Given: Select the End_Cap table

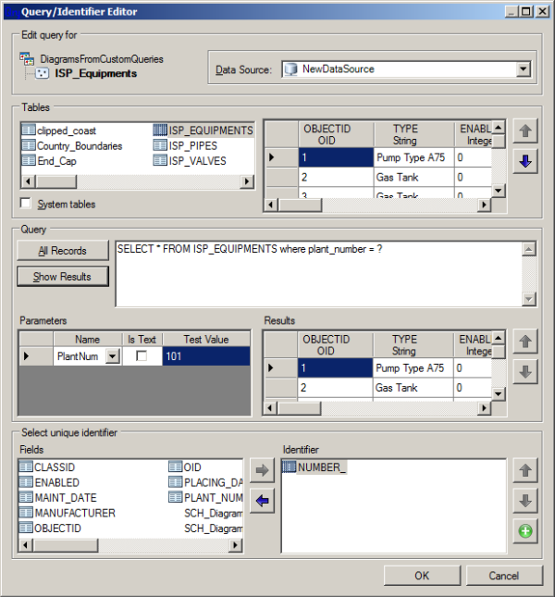Looking at the screenshot, I should click(x=49, y=161).
